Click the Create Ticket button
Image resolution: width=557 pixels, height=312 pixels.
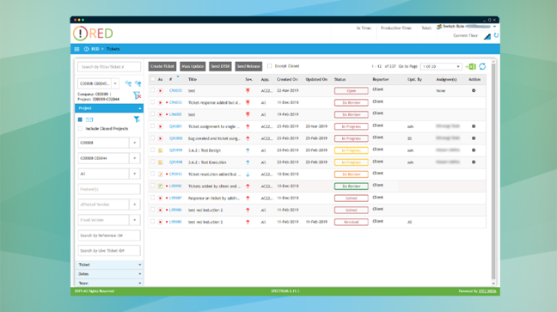point(162,66)
